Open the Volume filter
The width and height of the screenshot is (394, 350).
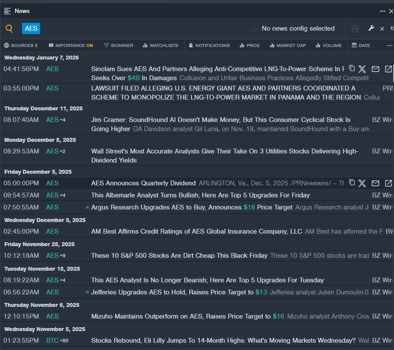click(328, 45)
